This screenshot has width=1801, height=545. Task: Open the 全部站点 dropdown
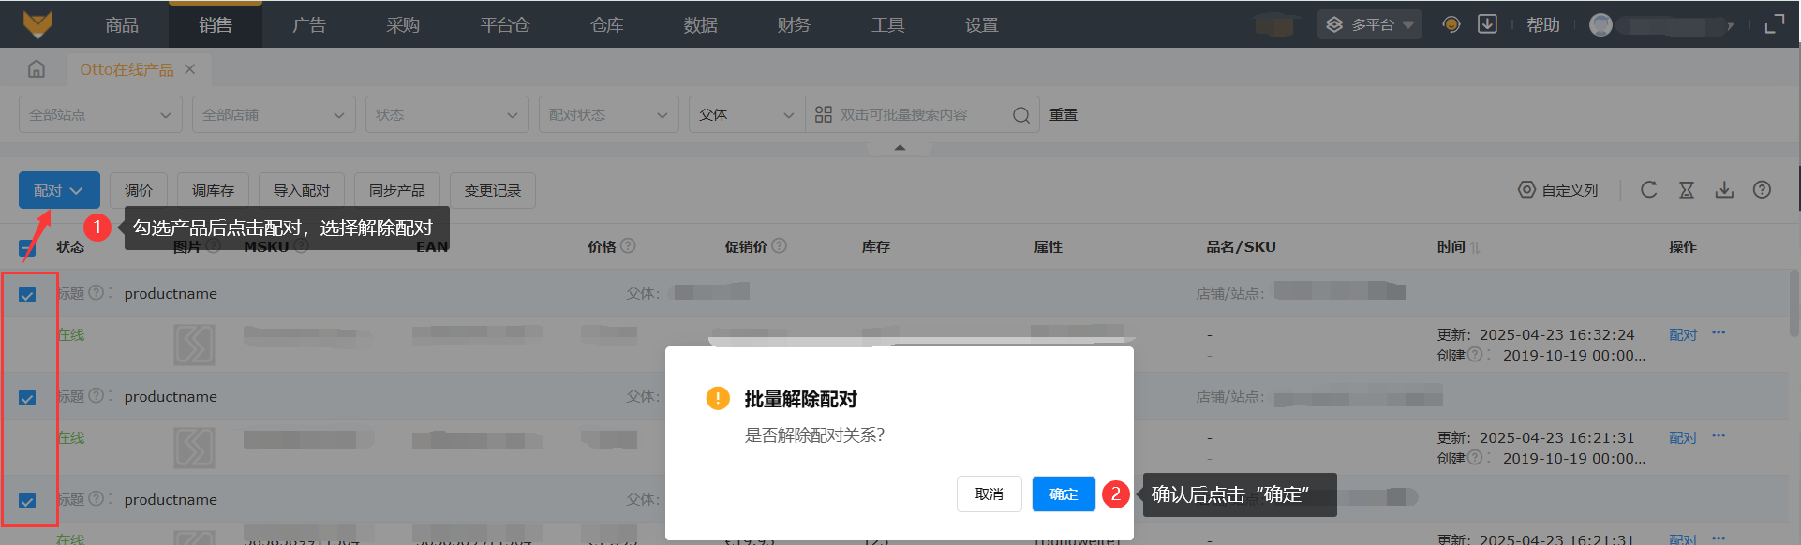99,115
